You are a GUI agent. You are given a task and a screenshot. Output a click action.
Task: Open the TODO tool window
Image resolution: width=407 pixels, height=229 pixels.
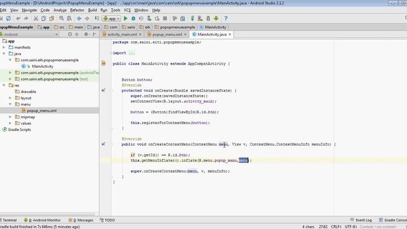point(107,220)
